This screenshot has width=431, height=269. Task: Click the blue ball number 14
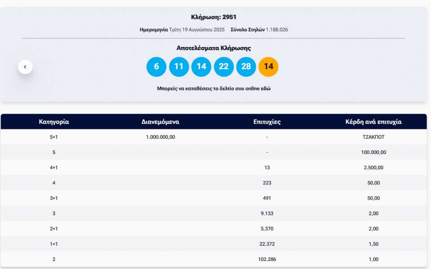tap(201, 67)
